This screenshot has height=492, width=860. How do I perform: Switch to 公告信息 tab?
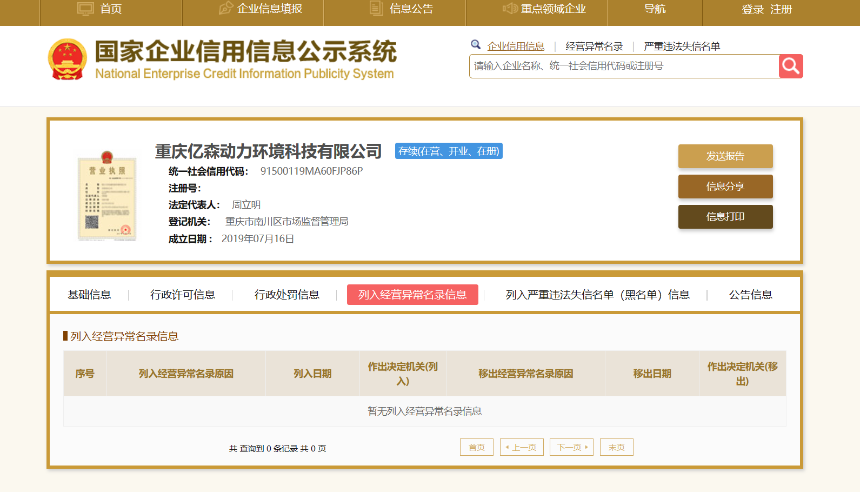pyautogui.click(x=751, y=295)
